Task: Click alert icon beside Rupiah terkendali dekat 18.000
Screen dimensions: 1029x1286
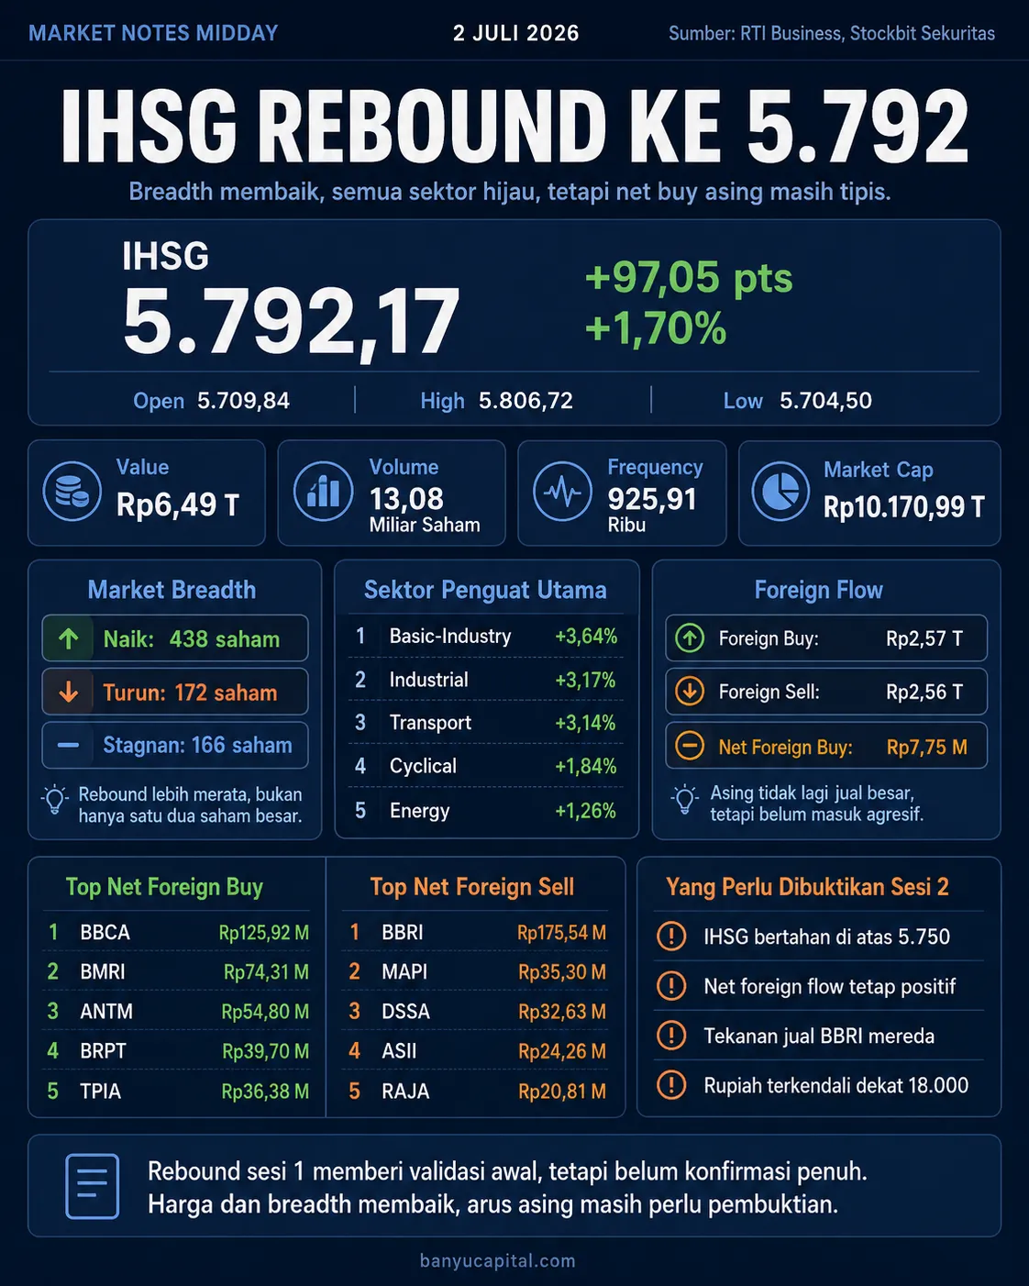Action: [x=671, y=1085]
